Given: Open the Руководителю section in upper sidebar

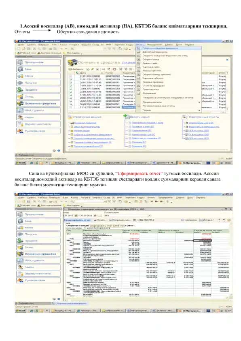Looking at the screenshot, I should tap(38, 131).
